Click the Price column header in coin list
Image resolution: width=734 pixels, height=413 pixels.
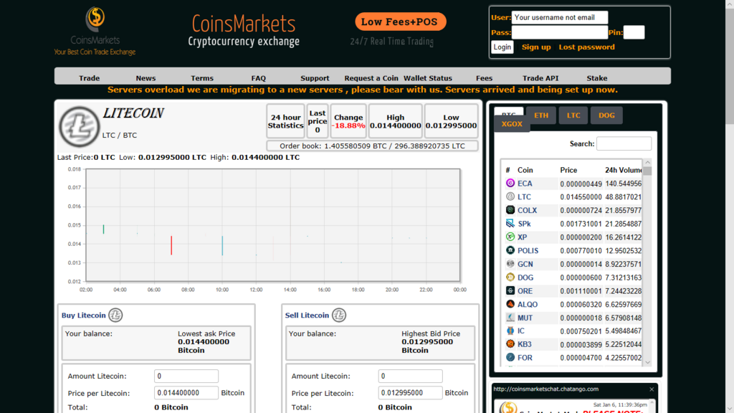pos(568,170)
